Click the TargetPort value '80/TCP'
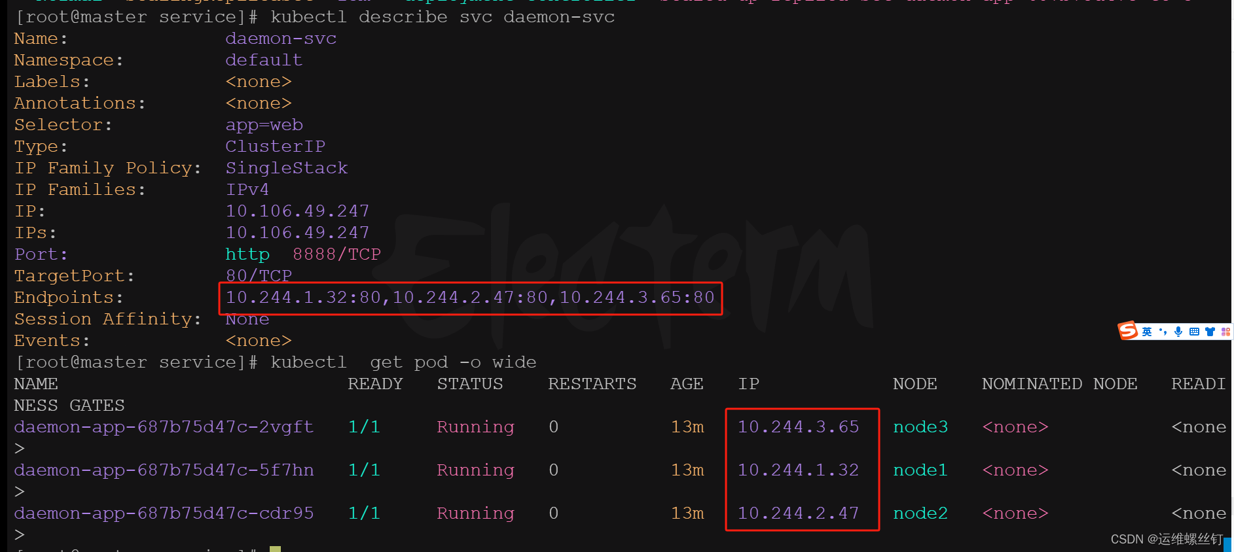This screenshot has width=1234, height=552. (259, 276)
